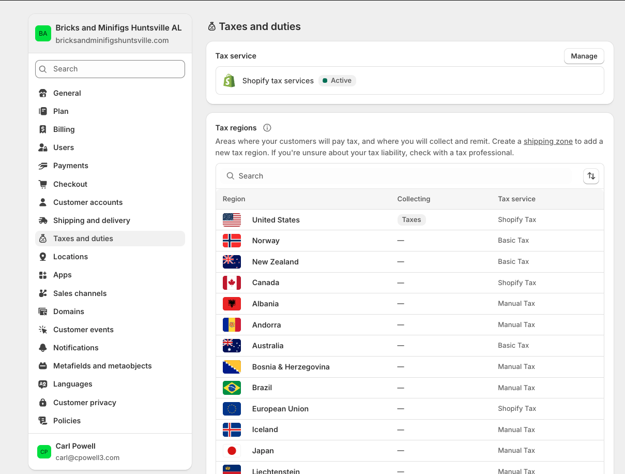
Task: Click the Metafields and metaobjects icon
Action: tap(43, 366)
